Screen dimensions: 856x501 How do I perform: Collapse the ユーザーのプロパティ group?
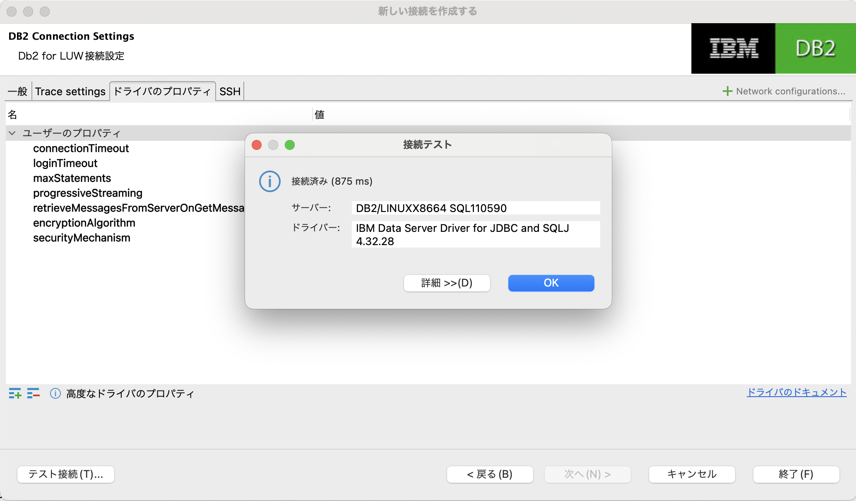pos(12,133)
